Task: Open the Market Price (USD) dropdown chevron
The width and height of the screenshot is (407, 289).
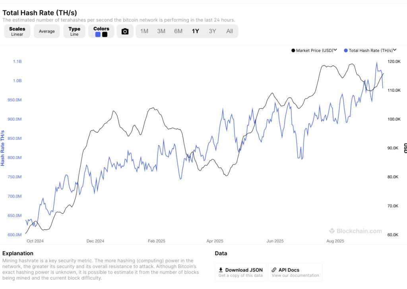Action: [x=335, y=50]
